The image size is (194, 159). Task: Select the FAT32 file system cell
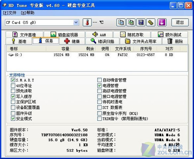pos(123,55)
